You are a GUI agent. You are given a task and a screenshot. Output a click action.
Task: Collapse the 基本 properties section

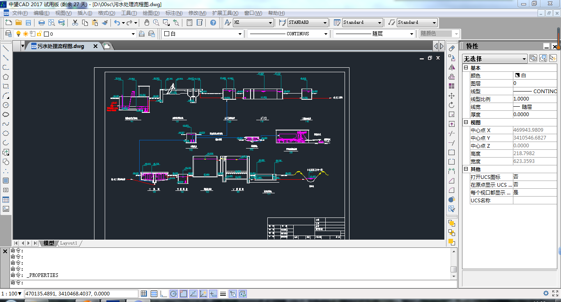(466, 68)
